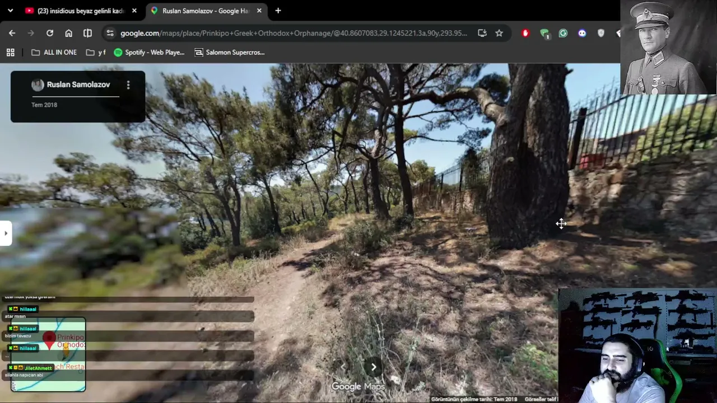Click the Tem 2018 capture date text
The image size is (717, 403).
click(44, 105)
